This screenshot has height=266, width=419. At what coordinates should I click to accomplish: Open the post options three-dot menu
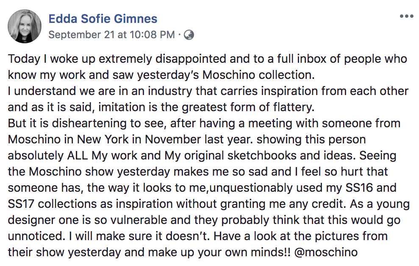406,16
